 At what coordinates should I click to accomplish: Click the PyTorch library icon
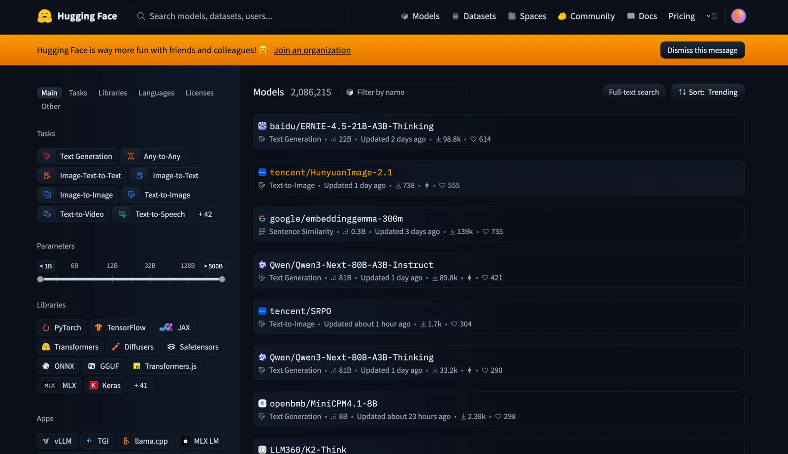coord(46,327)
